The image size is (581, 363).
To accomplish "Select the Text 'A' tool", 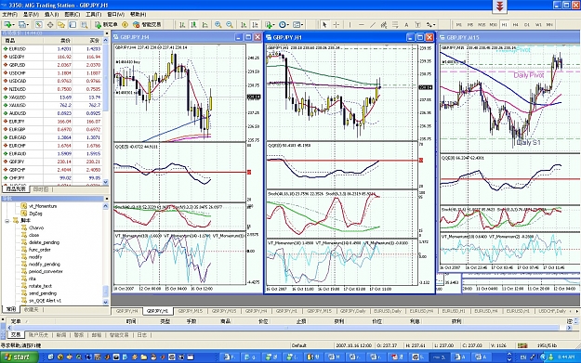I will click(406, 24).
